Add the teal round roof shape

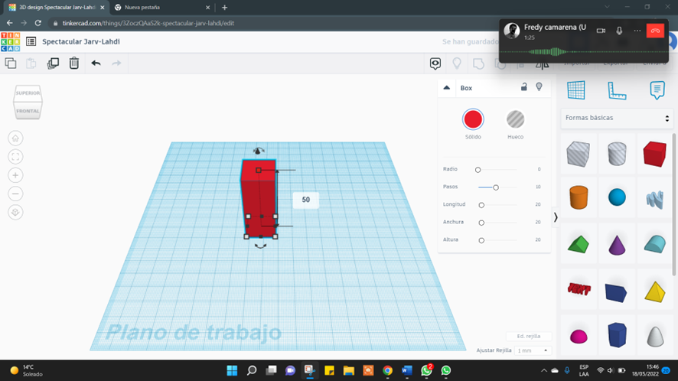[654, 244]
